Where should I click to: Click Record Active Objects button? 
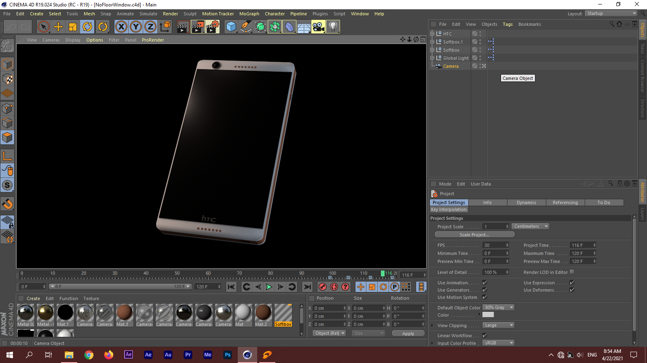pyautogui.click(x=322, y=287)
